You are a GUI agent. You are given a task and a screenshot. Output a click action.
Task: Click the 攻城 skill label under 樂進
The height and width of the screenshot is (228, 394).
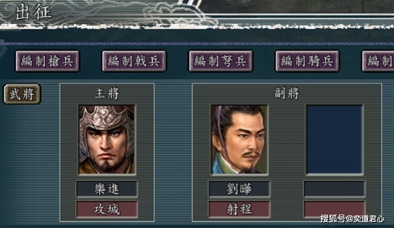point(107,209)
